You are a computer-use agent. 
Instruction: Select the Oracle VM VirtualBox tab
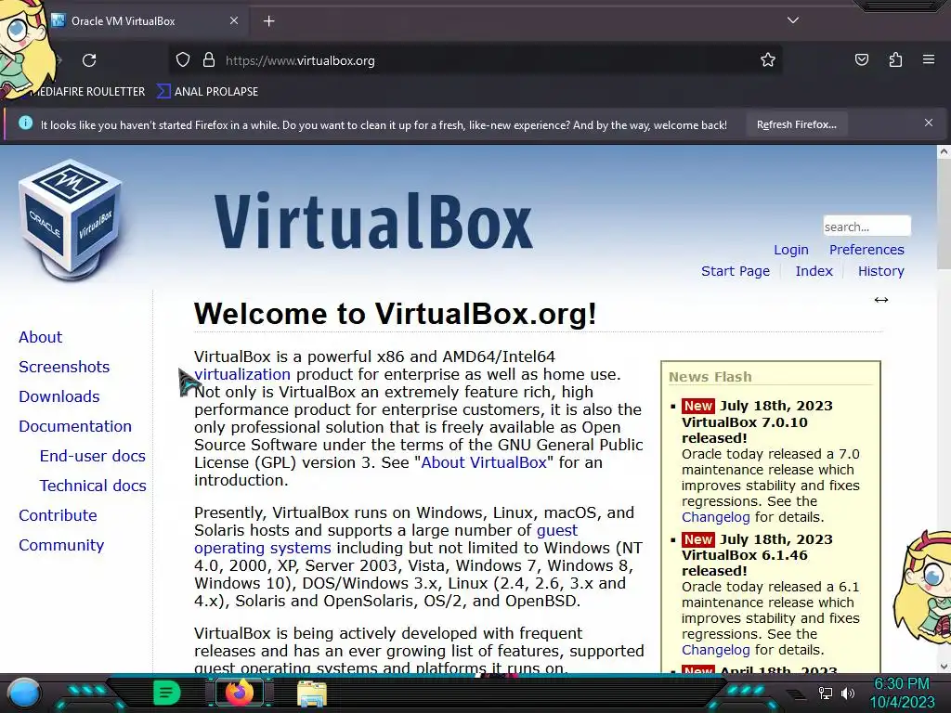(144, 20)
